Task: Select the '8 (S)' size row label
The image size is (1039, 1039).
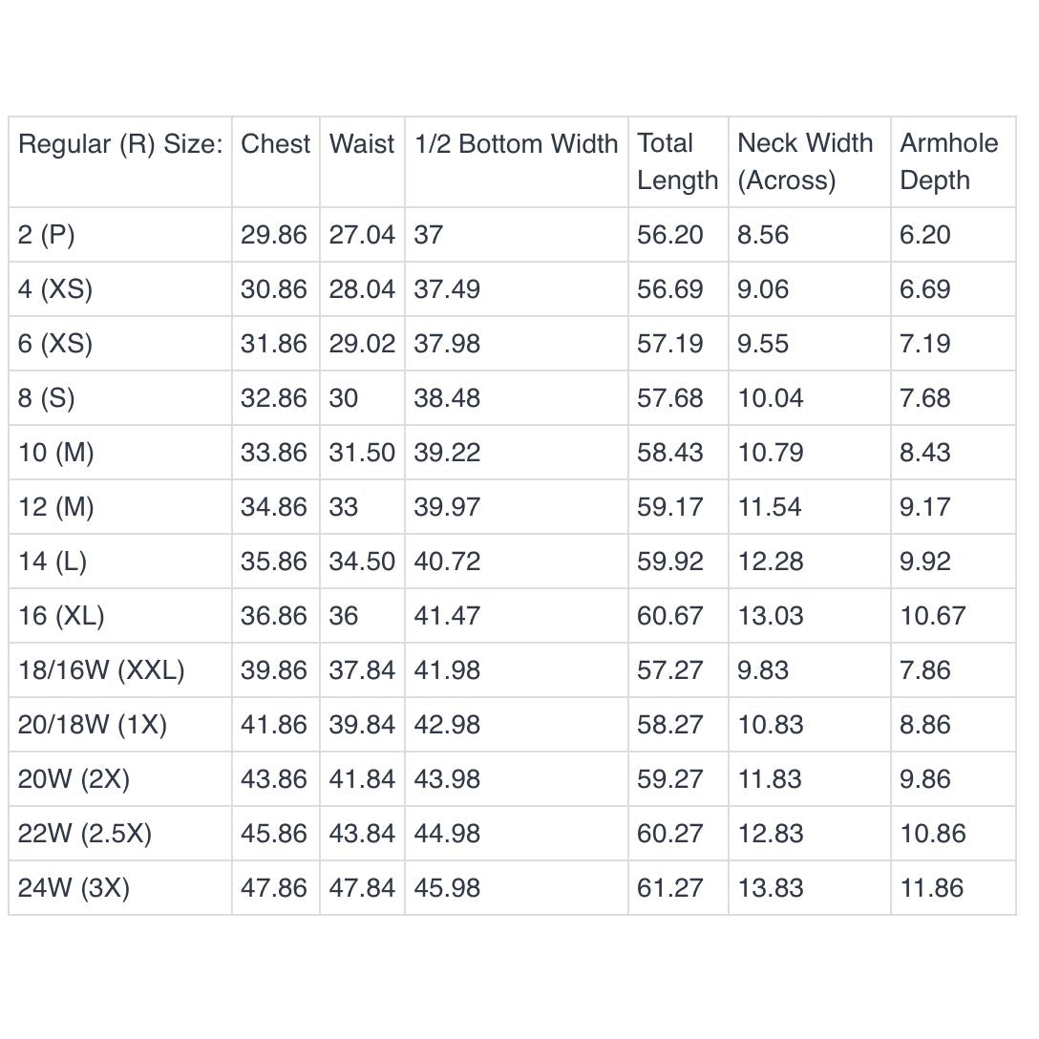Action: pos(47,397)
